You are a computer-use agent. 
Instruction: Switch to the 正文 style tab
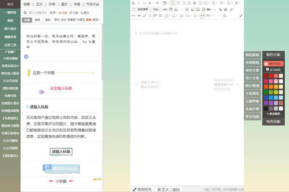(x=39, y=4)
